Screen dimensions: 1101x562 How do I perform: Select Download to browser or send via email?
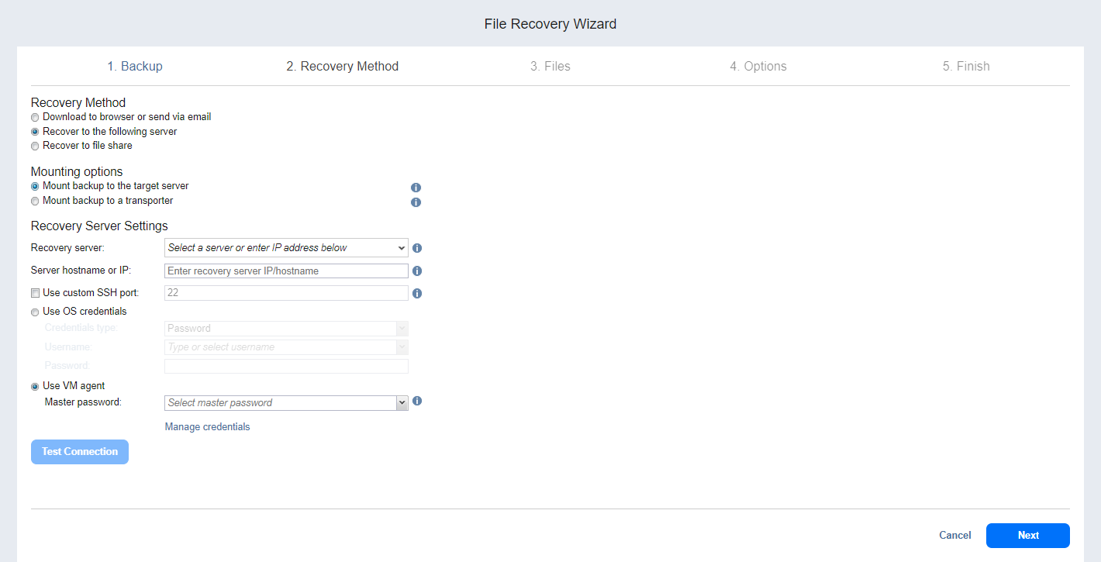(35, 117)
